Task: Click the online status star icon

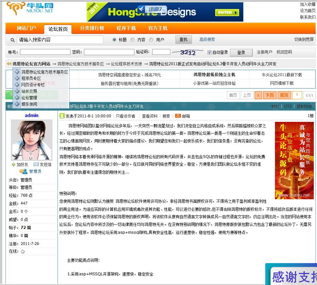Action: [23, 251]
